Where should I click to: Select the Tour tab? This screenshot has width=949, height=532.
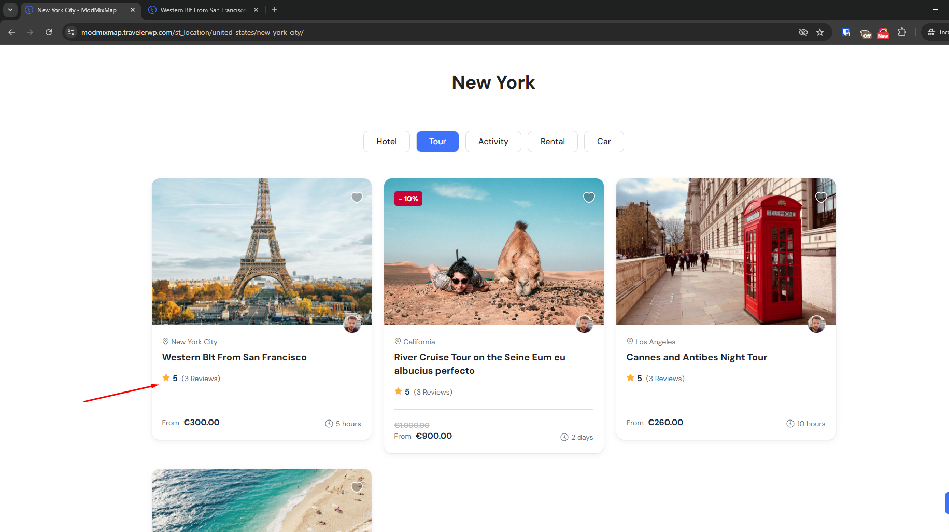437,142
